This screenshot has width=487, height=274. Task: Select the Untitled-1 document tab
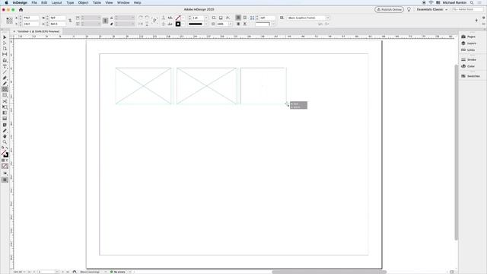[38, 31]
